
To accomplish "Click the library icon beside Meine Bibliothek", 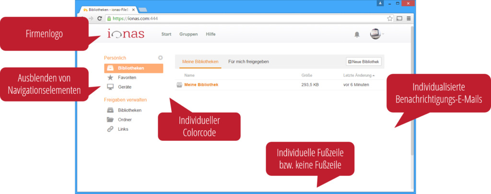I will (179, 85).
